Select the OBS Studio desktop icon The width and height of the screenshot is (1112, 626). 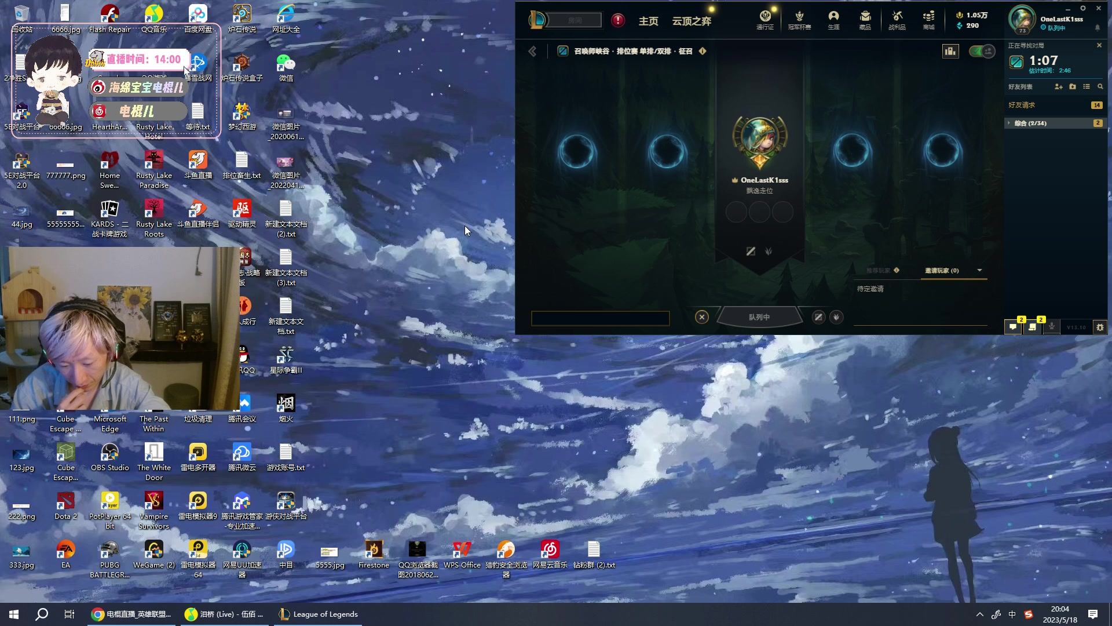pos(109,457)
